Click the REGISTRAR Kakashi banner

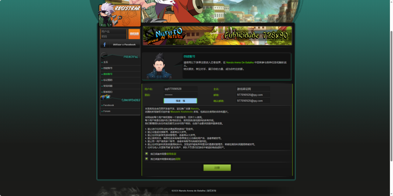120,15
